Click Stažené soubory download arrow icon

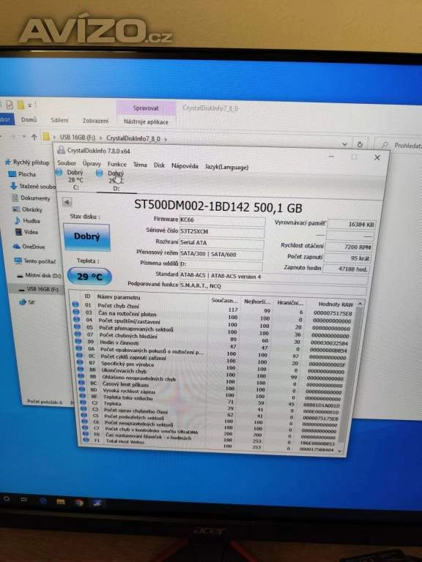pos(14,186)
